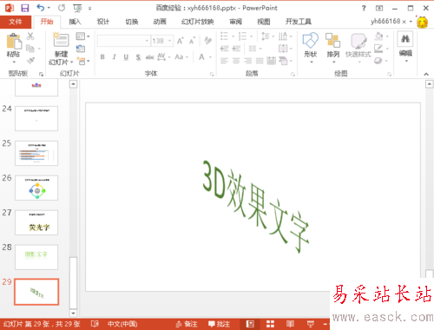434x330 pixels.
Task: Open the 批注 comments pane
Action: point(219,324)
